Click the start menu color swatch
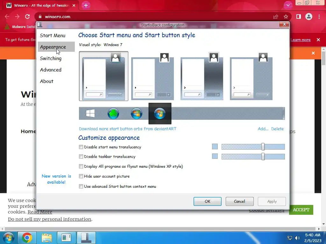The image size is (326, 244). coord(215,146)
